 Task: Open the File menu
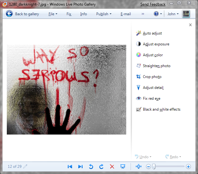coord(53,14)
